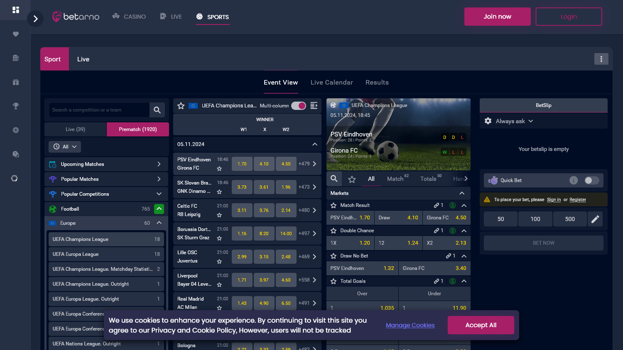The width and height of the screenshot is (623, 350).
Task: Open the list layout icon beside Multi-column
Action: [x=314, y=106]
